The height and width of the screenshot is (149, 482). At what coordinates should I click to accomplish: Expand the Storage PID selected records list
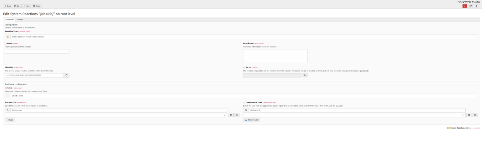tap(116, 115)
